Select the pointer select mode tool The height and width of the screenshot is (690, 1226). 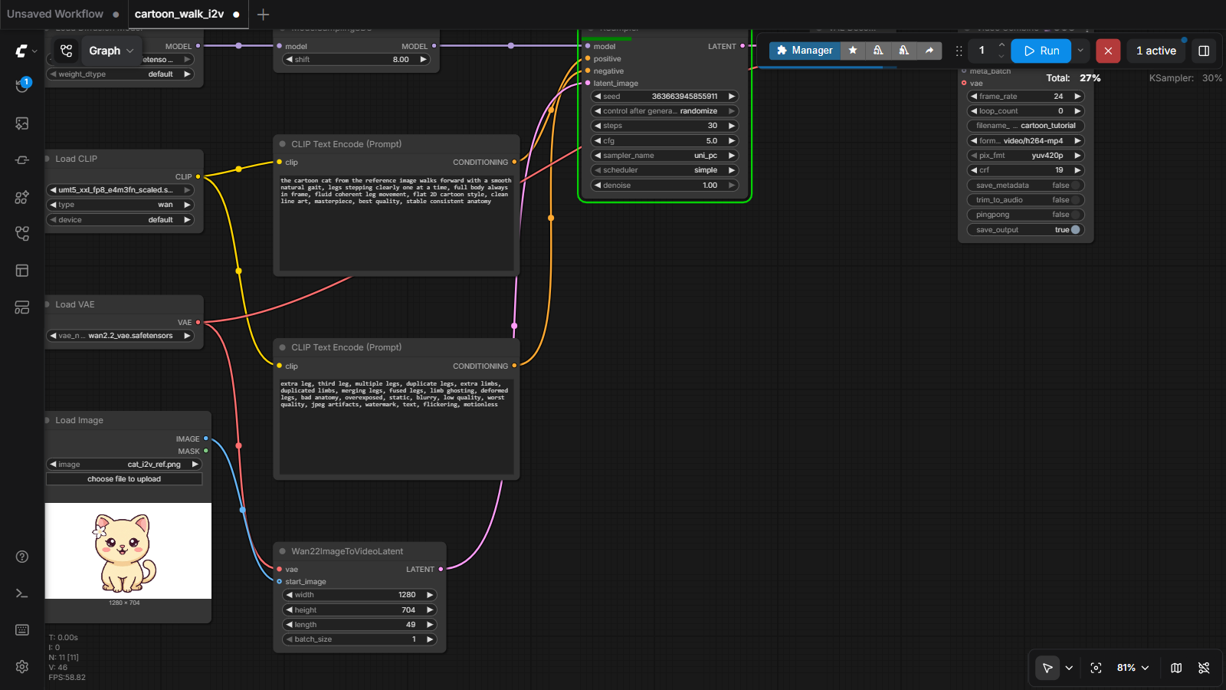tap(1047, 668)
